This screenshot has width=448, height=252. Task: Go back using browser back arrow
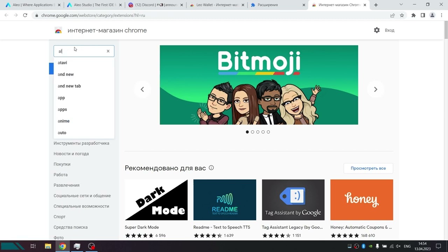[x=6, y=15]
